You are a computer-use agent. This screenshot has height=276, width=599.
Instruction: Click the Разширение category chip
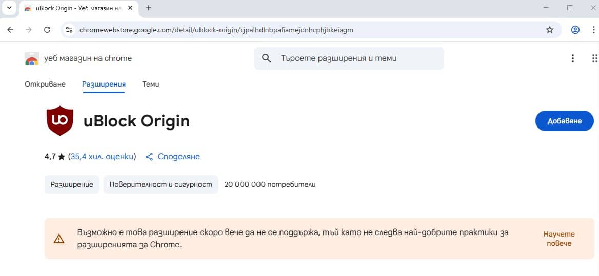point(72,184)
